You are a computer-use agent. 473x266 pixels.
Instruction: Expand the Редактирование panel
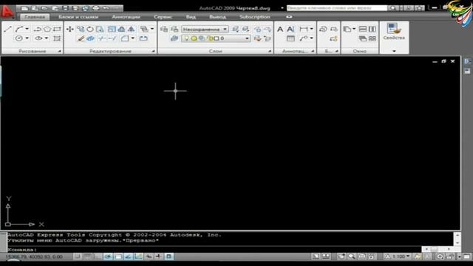[153, 51]
